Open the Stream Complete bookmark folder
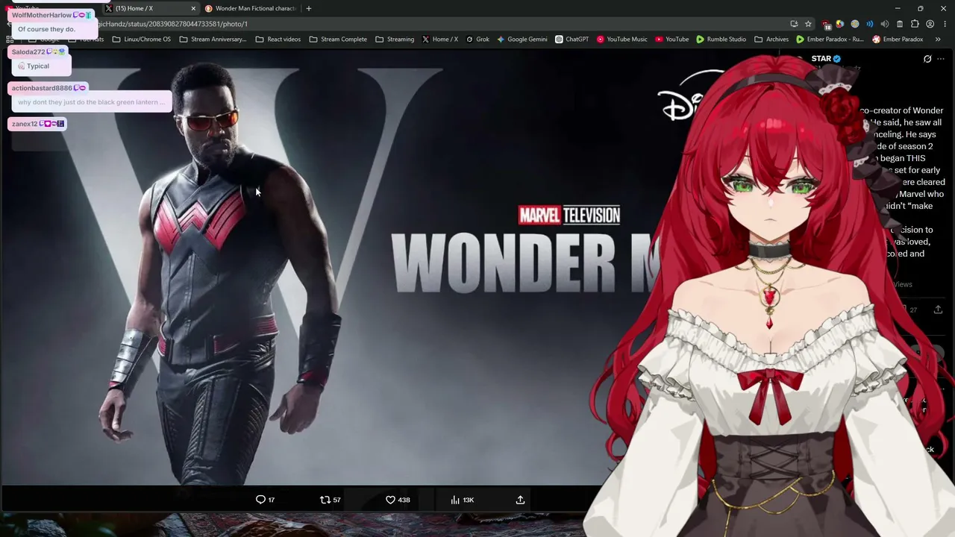This screenshot has height=537, width=955. click(338, 40)
